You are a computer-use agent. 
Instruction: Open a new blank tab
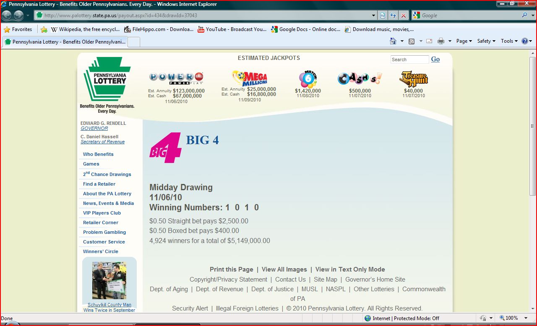(134, 42)
